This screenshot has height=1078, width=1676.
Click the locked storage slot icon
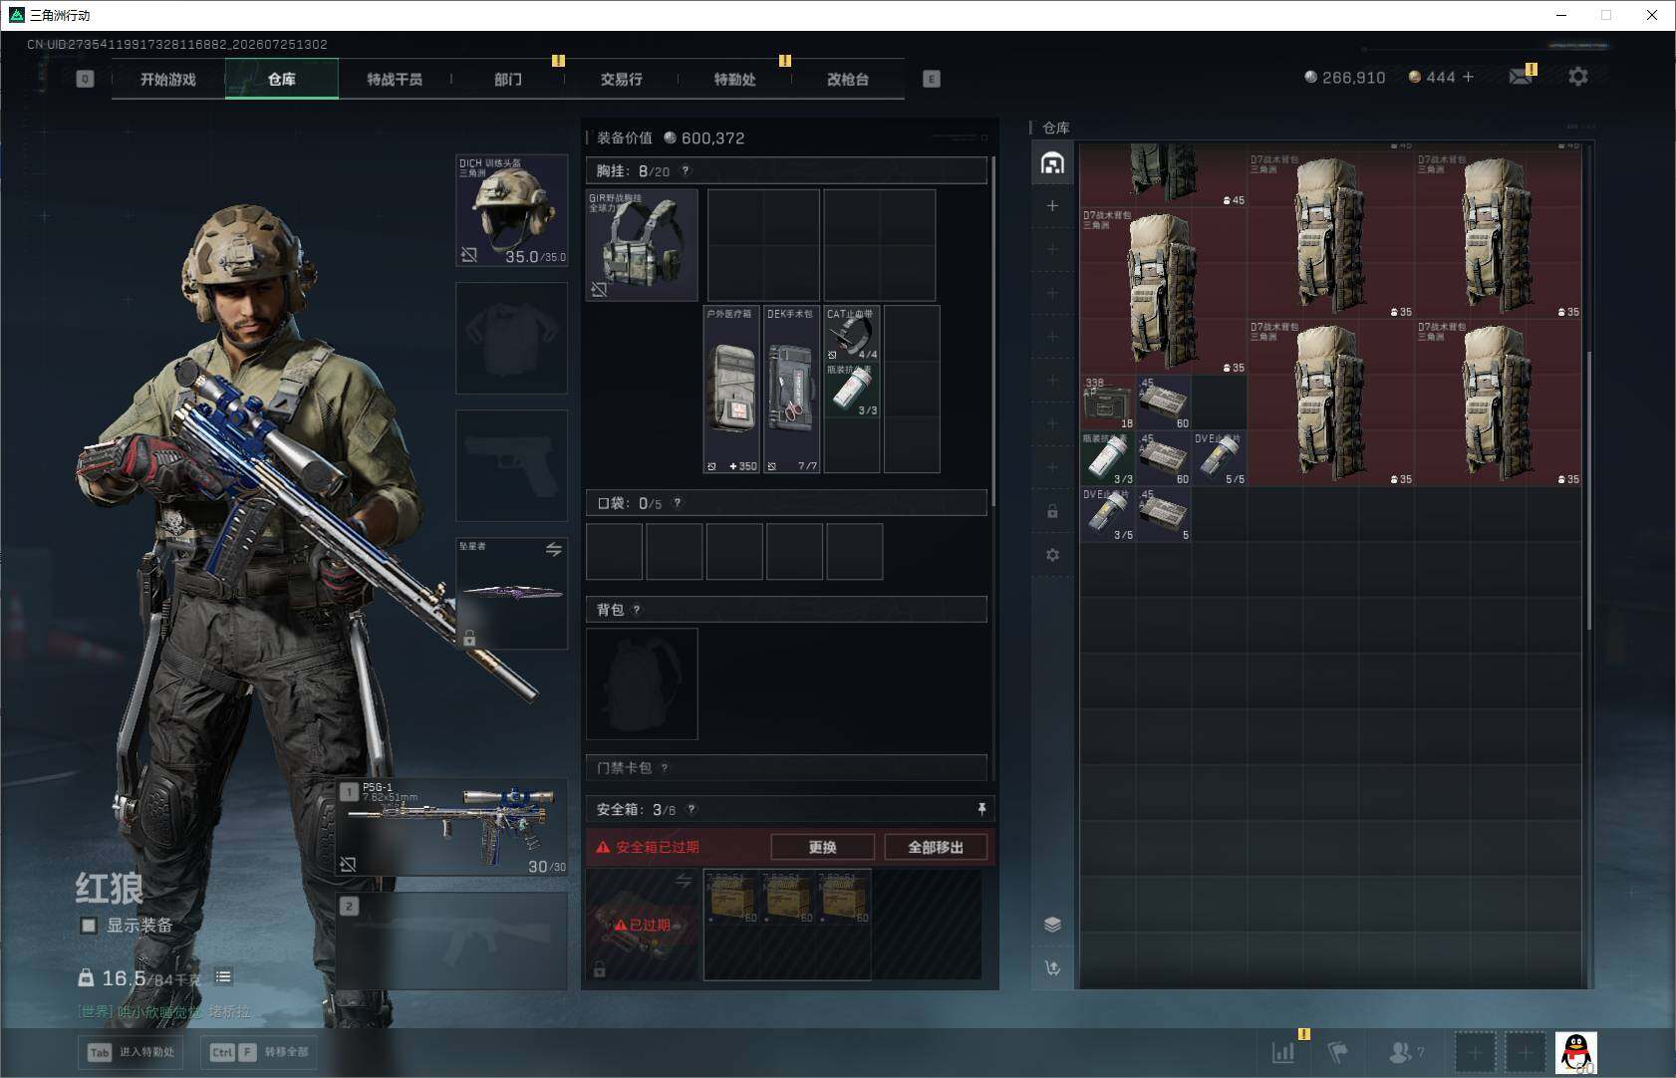point(1052,511)
